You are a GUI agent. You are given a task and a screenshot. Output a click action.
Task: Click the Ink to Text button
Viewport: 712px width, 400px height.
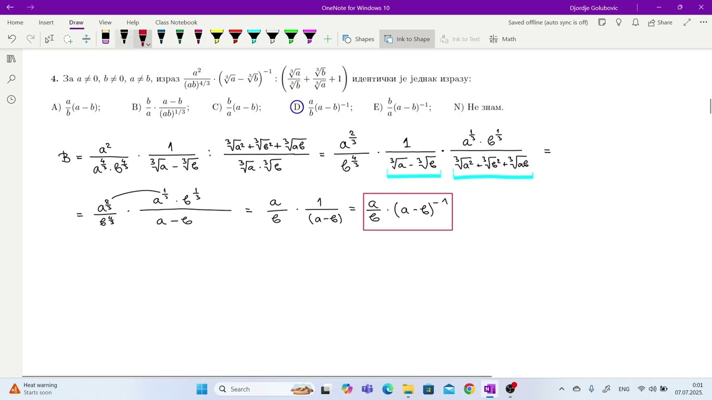pyautogui.click(x=459, y=39)
